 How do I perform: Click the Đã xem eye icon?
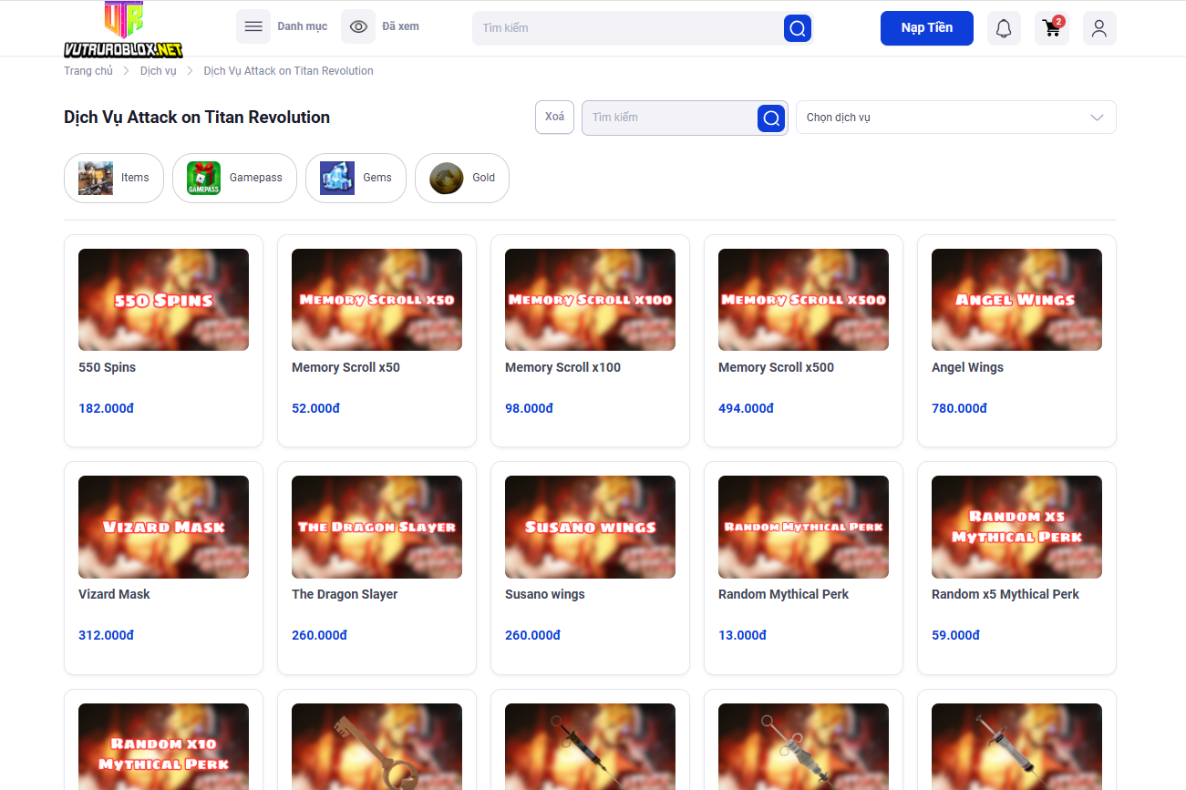click(358, 27)
